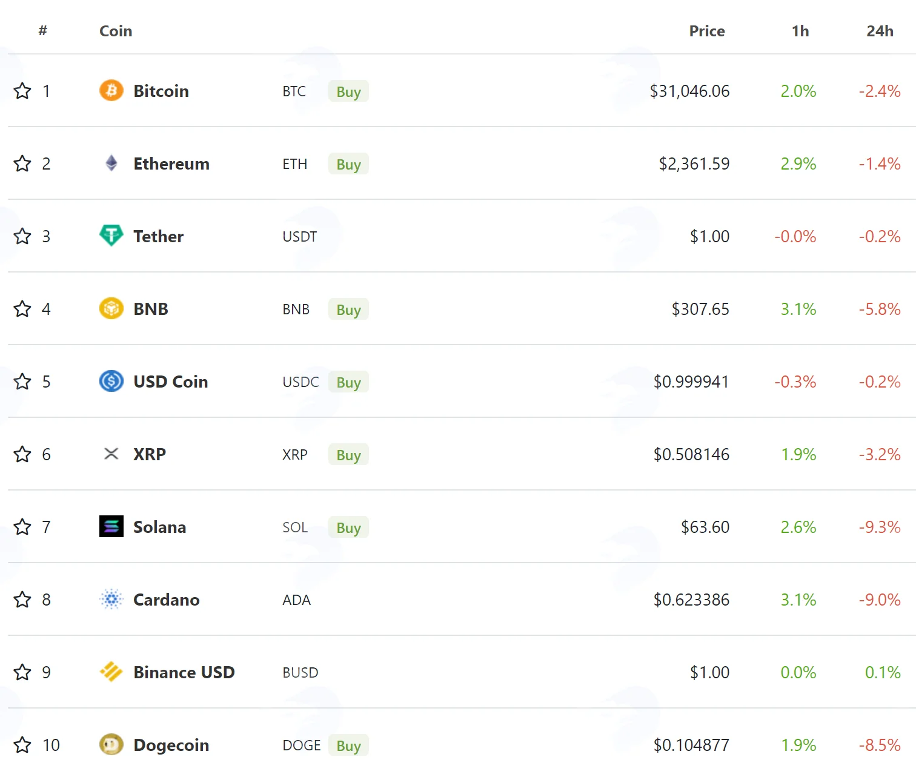This screenshot has width=916, height=780.
Task: Toggle the star next to XRP
Action: click(22, 454)
